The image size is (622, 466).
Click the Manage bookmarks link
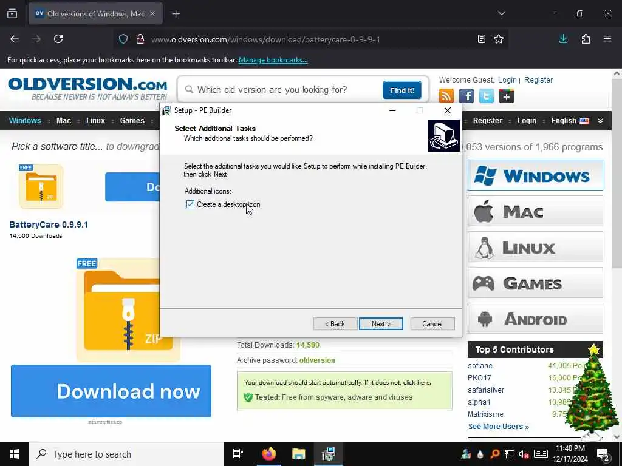[273, 60]
